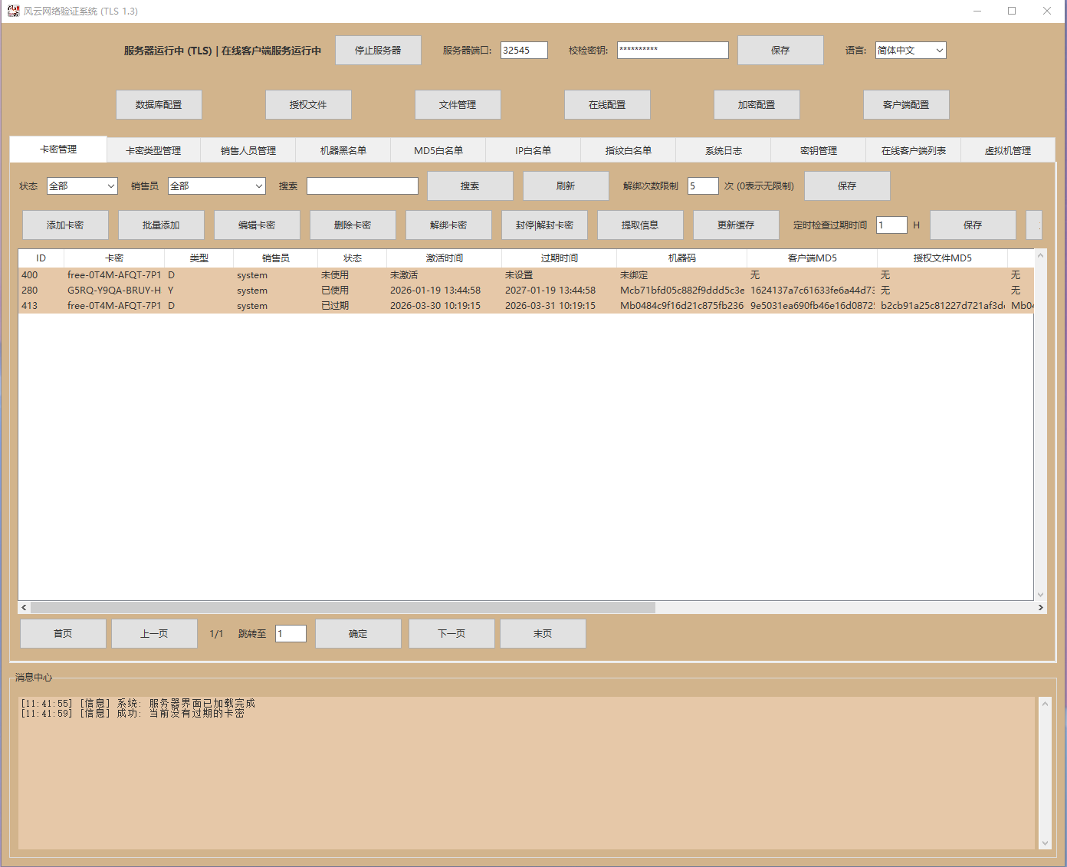Click the 删除卡密 button
This screenshot has width=1067, height=867.
click(x=353, y=225)
